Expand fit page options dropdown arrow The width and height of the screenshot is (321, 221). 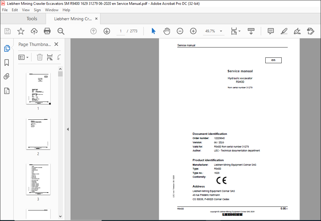tap(240, 31)
